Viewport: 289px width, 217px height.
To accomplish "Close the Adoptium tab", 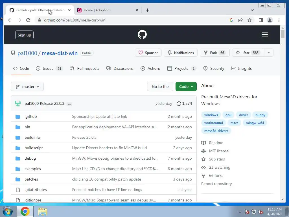I will coord(137,10).
